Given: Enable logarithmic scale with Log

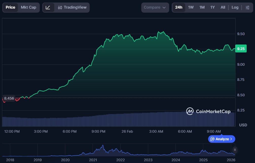Looking at the screenshot, I should (235, 7).
